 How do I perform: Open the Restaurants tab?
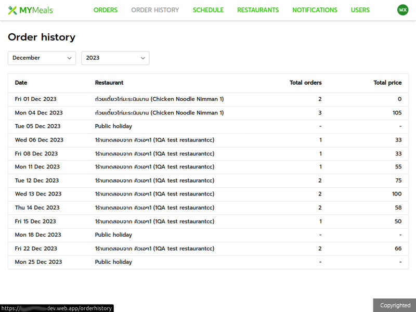pos(258,10)
